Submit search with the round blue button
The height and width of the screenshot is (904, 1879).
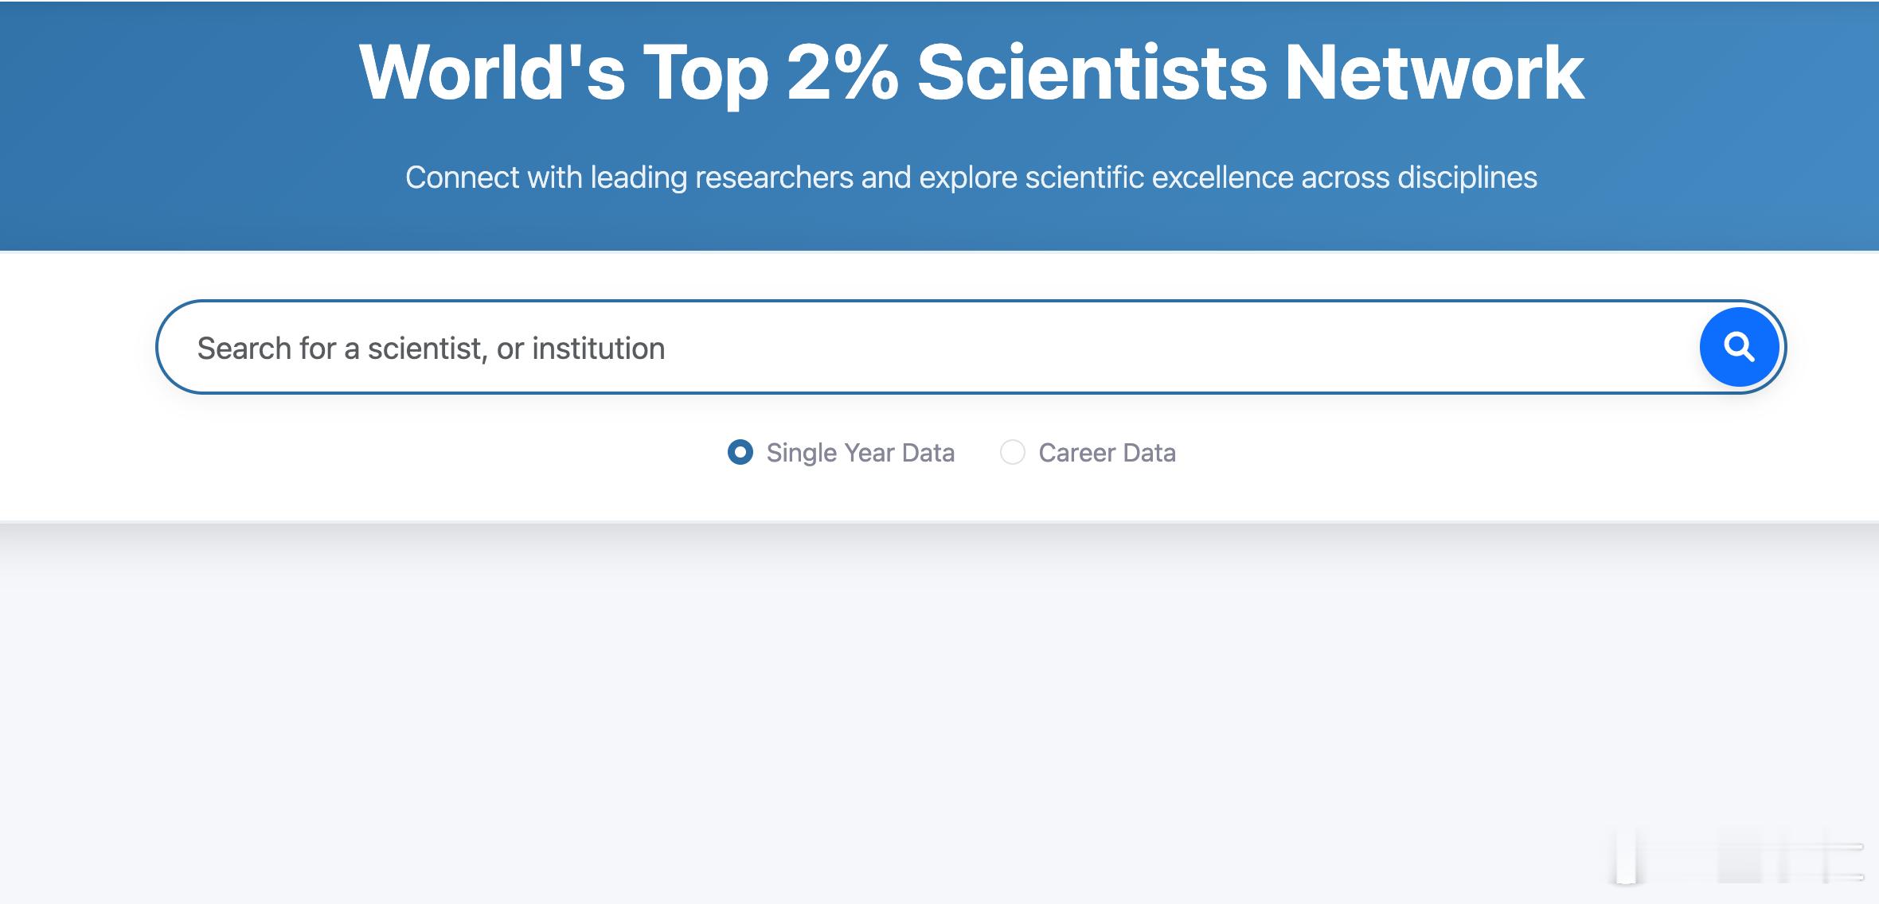click(x=1739, y=347)
